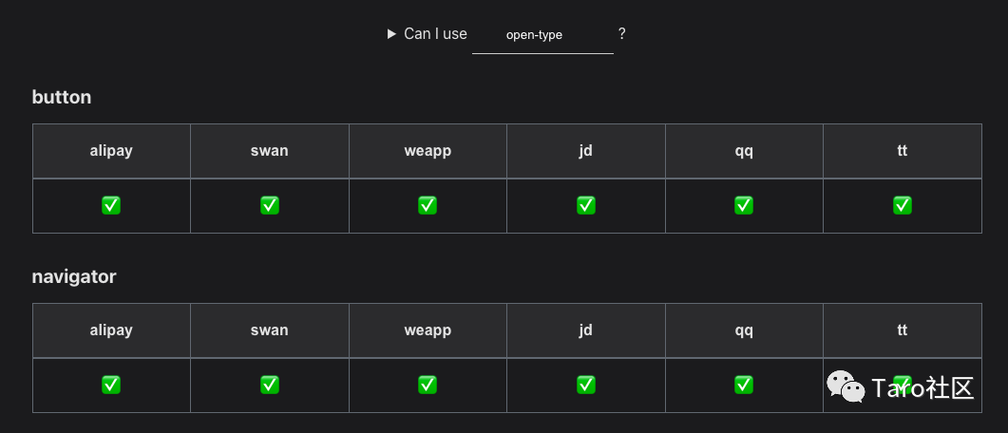Click the swan checkmark in navigator table
This screenshot has height=433, width=1008.
(270, 385)
